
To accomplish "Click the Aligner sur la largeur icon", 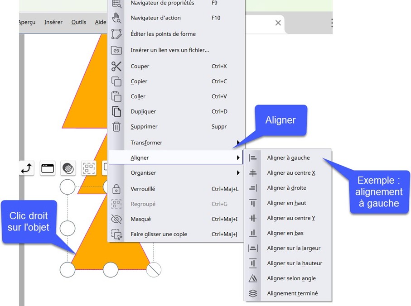I will coord(253,248).
